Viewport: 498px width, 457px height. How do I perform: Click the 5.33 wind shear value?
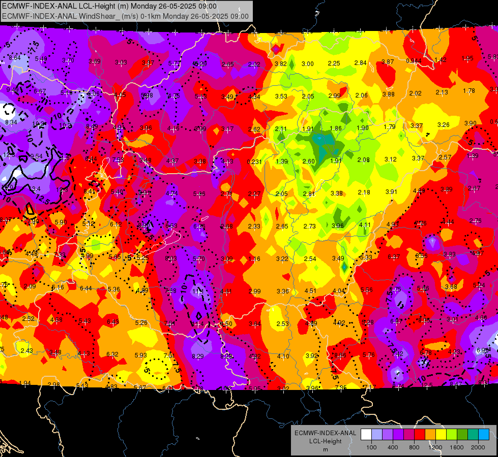pyautogui.click(x=366, y=257)
